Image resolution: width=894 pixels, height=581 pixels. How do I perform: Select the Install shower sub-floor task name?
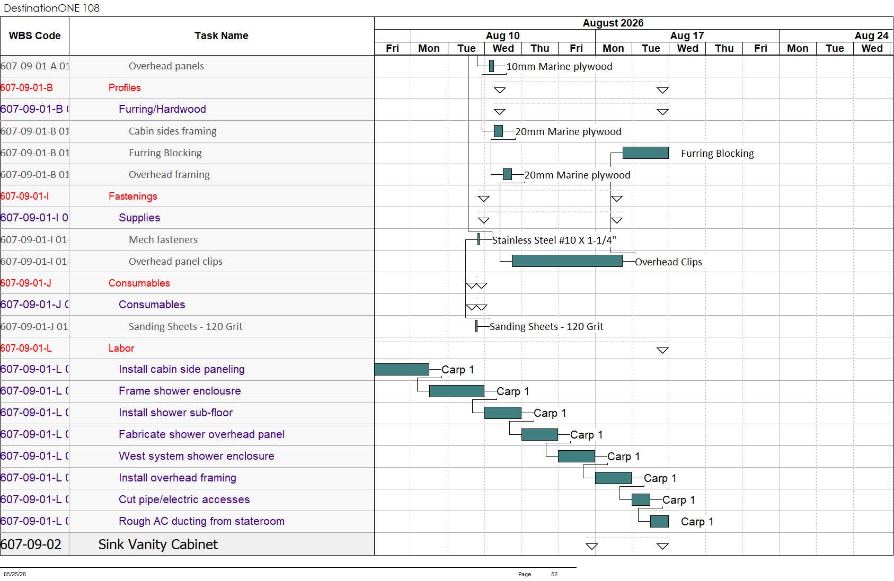point(175,413)
